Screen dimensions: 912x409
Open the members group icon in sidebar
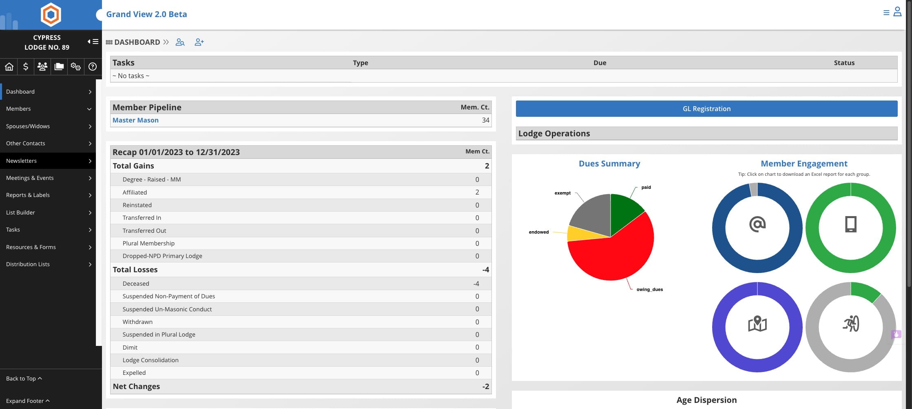(x=42, y=66)
